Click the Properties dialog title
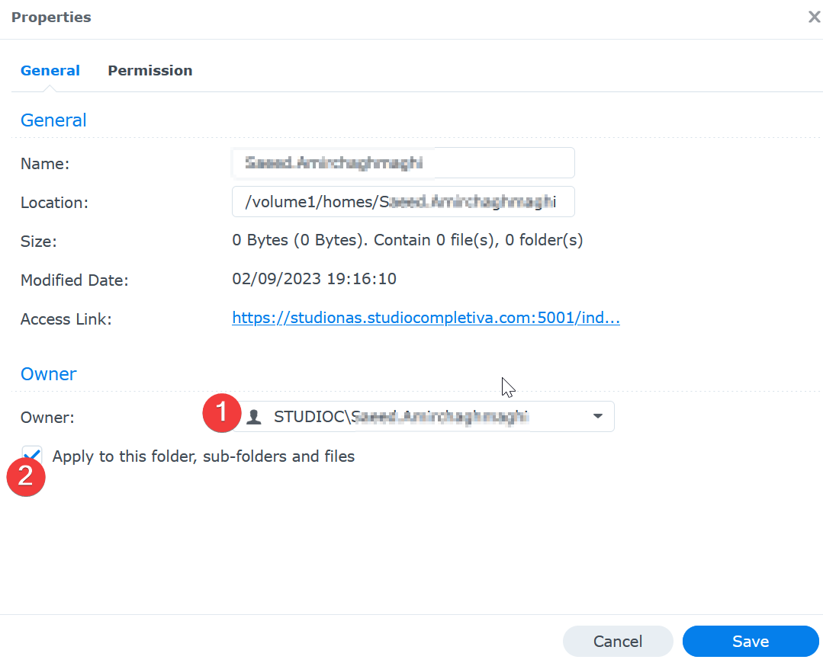The width and height of the screenshot is (823, 666). [50, 17]
